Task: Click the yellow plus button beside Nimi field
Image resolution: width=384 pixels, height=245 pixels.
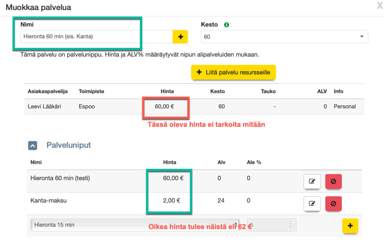Action: (x=180, y=37)
